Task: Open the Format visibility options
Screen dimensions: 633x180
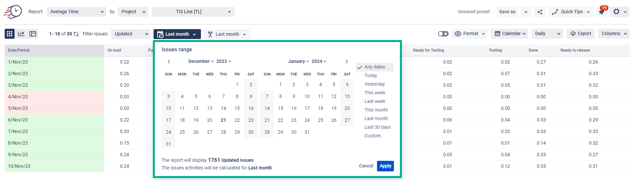Action: pos(470,34)
